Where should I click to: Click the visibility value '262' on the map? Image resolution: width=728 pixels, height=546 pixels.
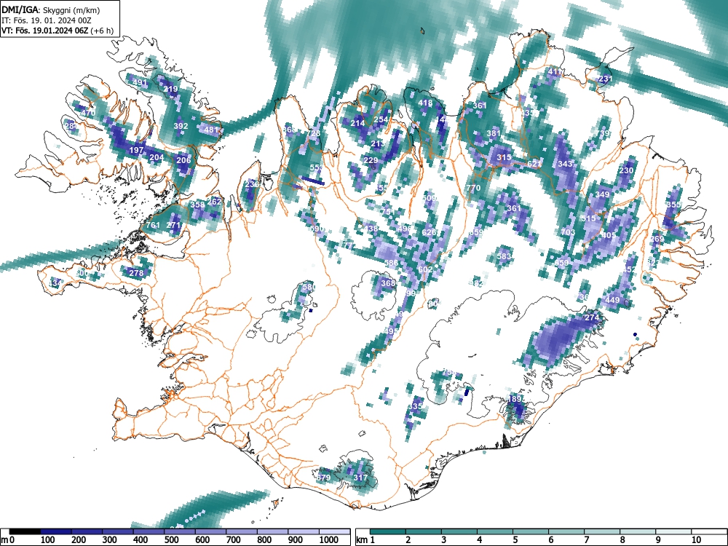point(214,202)
